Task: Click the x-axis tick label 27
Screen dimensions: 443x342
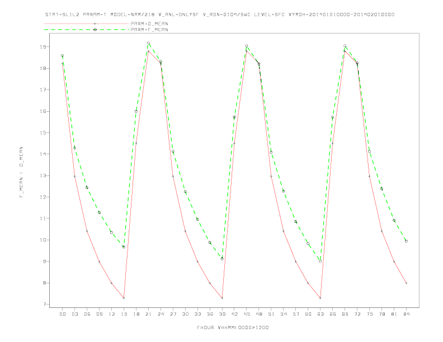Action: (x=173, y=314)
